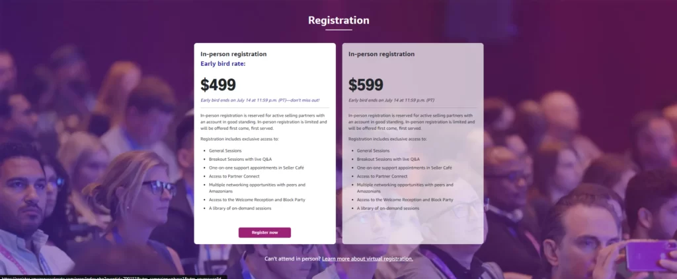
Task: Click the early bird deadline note under $599
Action: click(x=391, y=100)
